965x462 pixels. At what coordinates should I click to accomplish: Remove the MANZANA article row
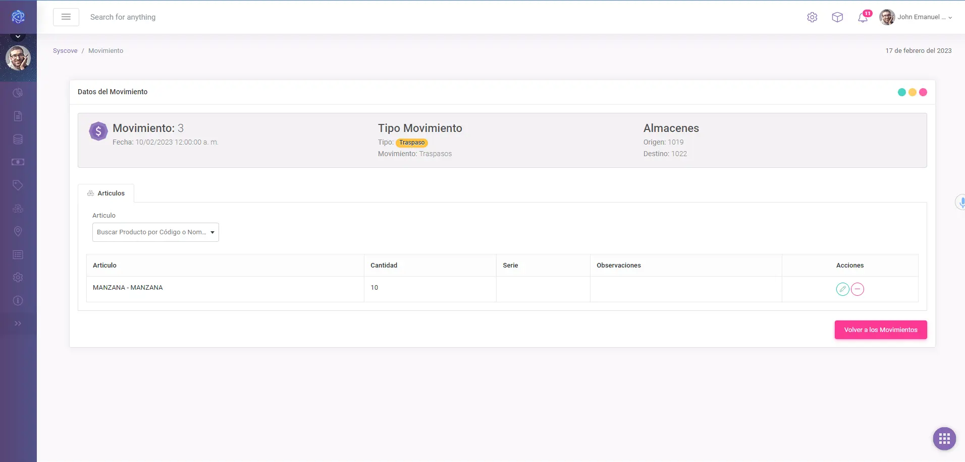point(857,289)
